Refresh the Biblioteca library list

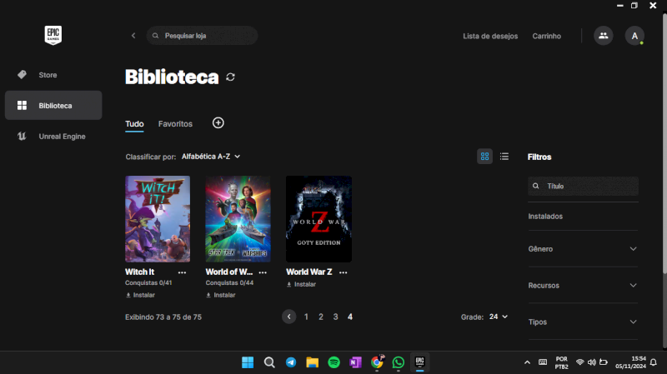click(231, 77)
